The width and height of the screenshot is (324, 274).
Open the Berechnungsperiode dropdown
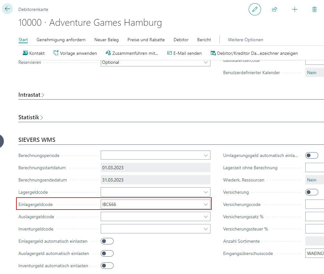pos(206,155)
